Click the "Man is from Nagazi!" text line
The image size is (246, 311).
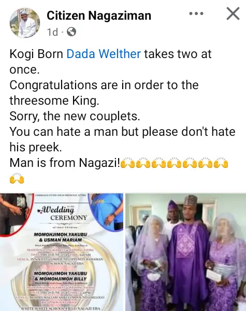click(x=65, y=163)
